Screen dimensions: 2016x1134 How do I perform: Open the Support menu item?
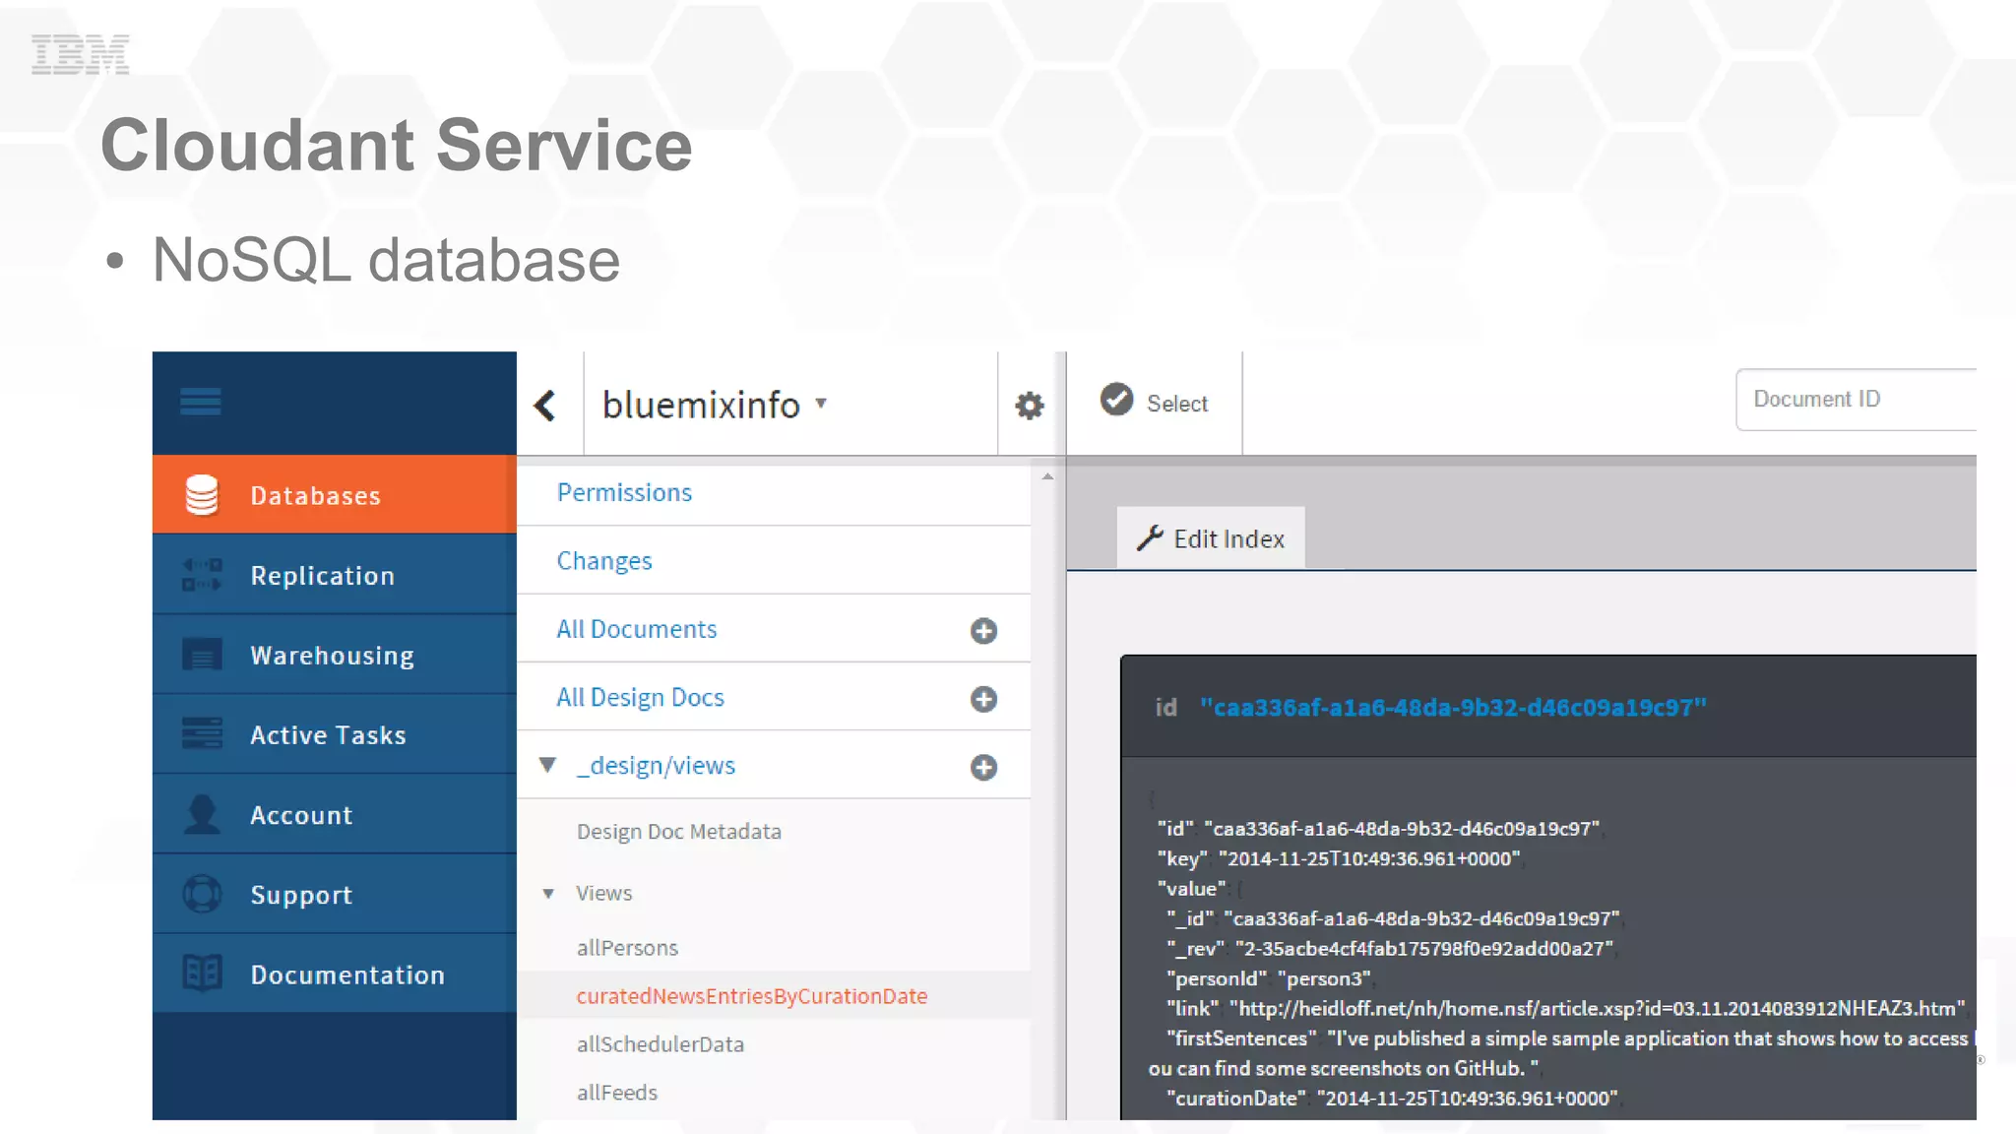tap(335, 894)
